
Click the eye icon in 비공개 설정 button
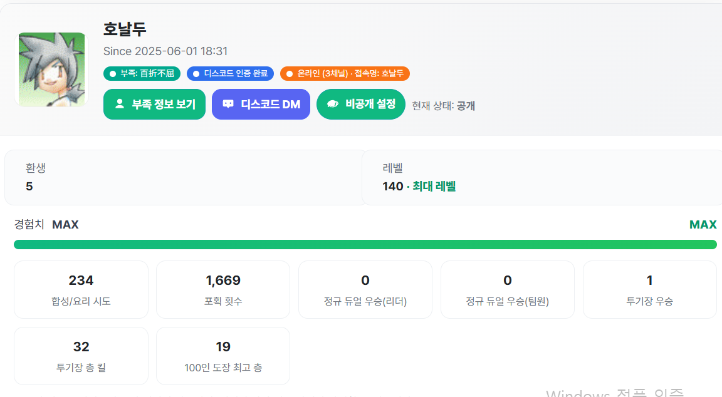pos(333,105)
